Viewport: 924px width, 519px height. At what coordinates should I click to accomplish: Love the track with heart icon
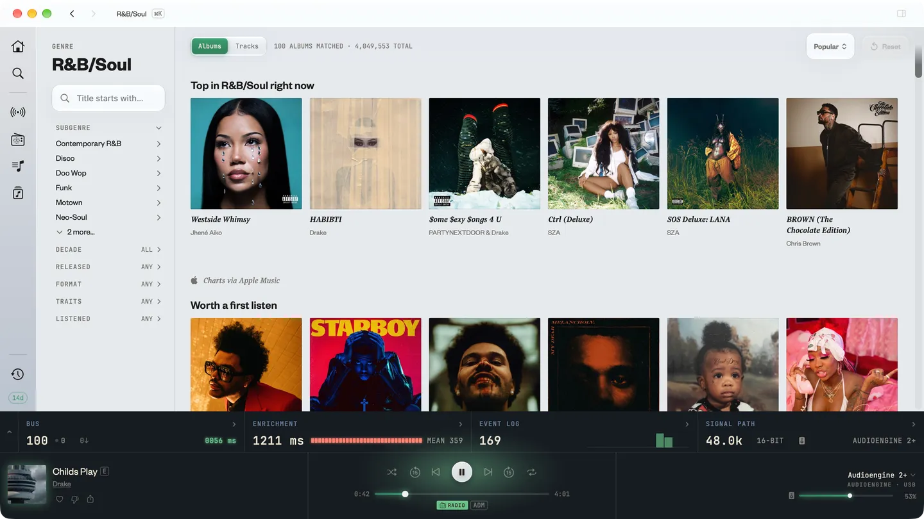[59, 499]
